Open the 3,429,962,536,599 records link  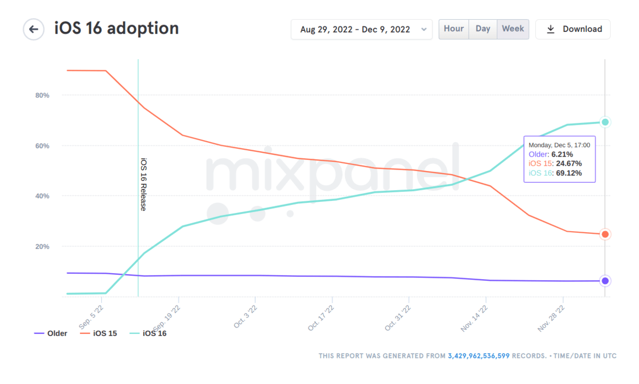tap(478, 356)
